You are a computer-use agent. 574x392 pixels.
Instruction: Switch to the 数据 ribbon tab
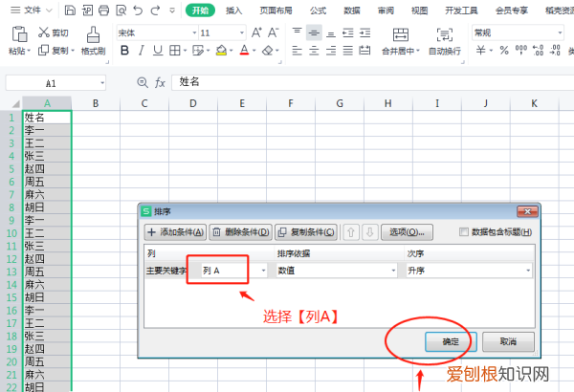click(x=352, y=11)
